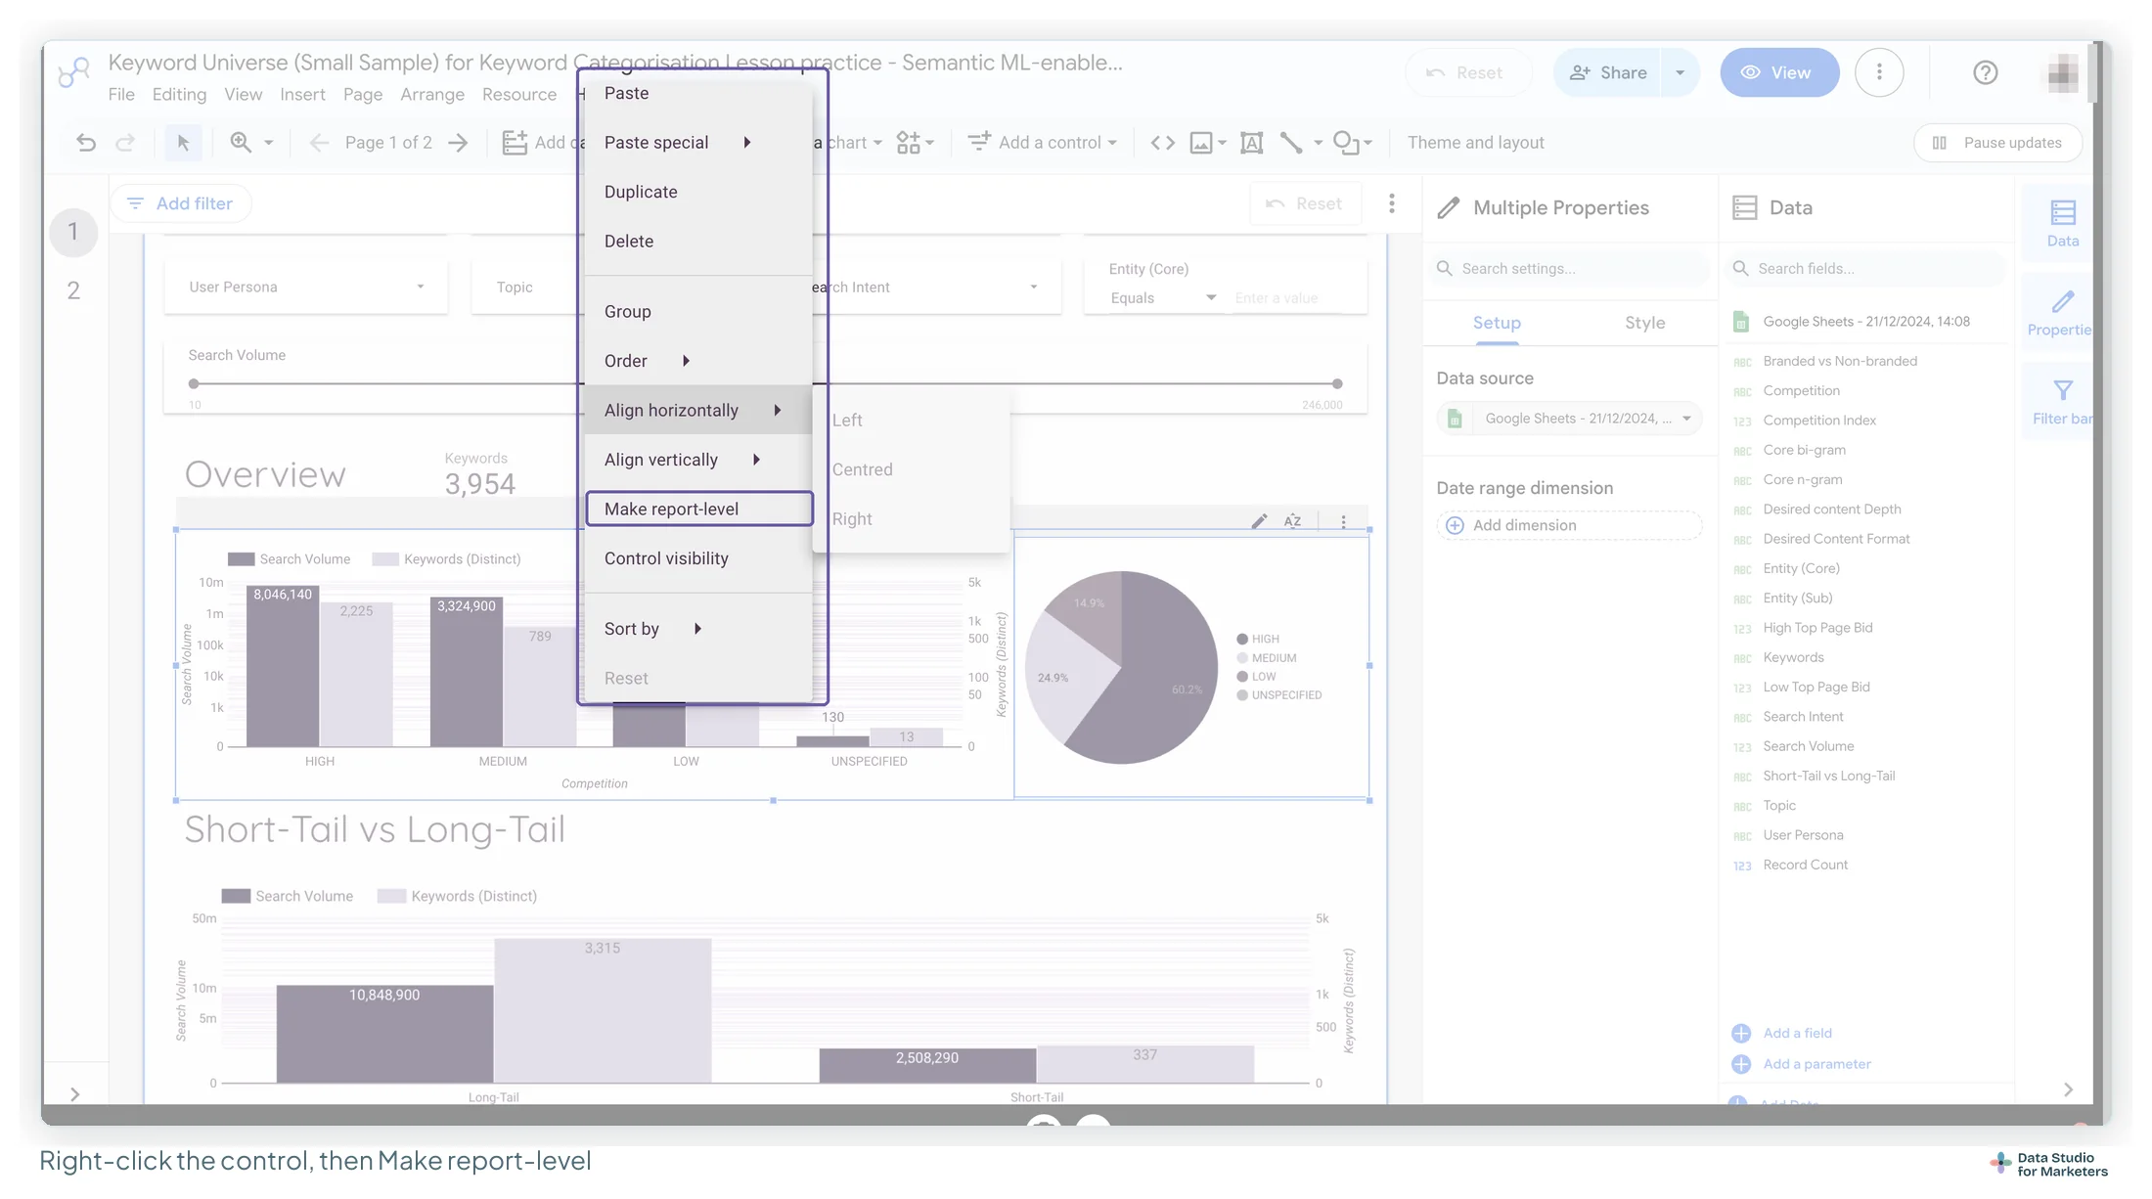Insert an image using image icon
2152x1199 pixels.
[1201, 143]
